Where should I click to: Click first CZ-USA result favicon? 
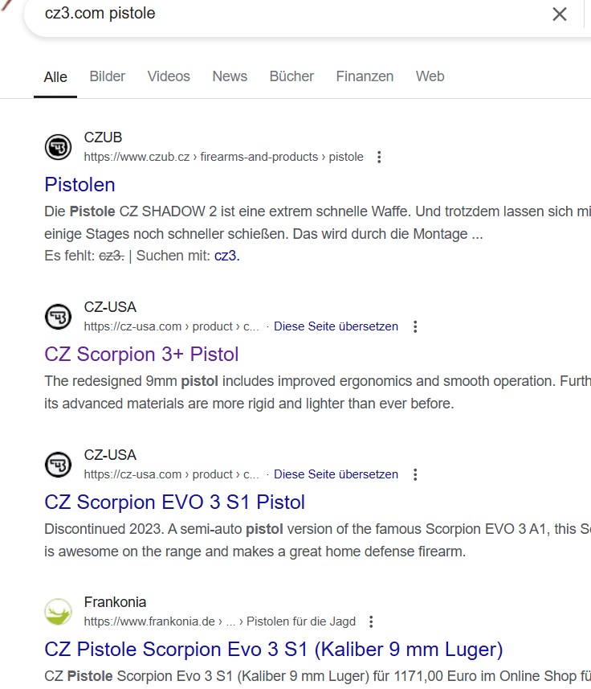58,317
